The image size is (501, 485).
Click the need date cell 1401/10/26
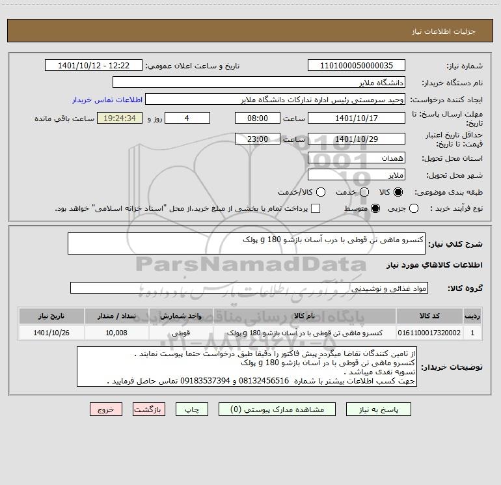51,333
